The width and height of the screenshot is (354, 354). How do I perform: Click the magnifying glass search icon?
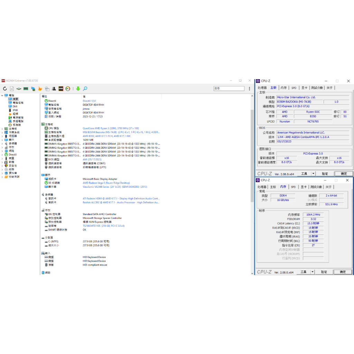click(85, 89)
